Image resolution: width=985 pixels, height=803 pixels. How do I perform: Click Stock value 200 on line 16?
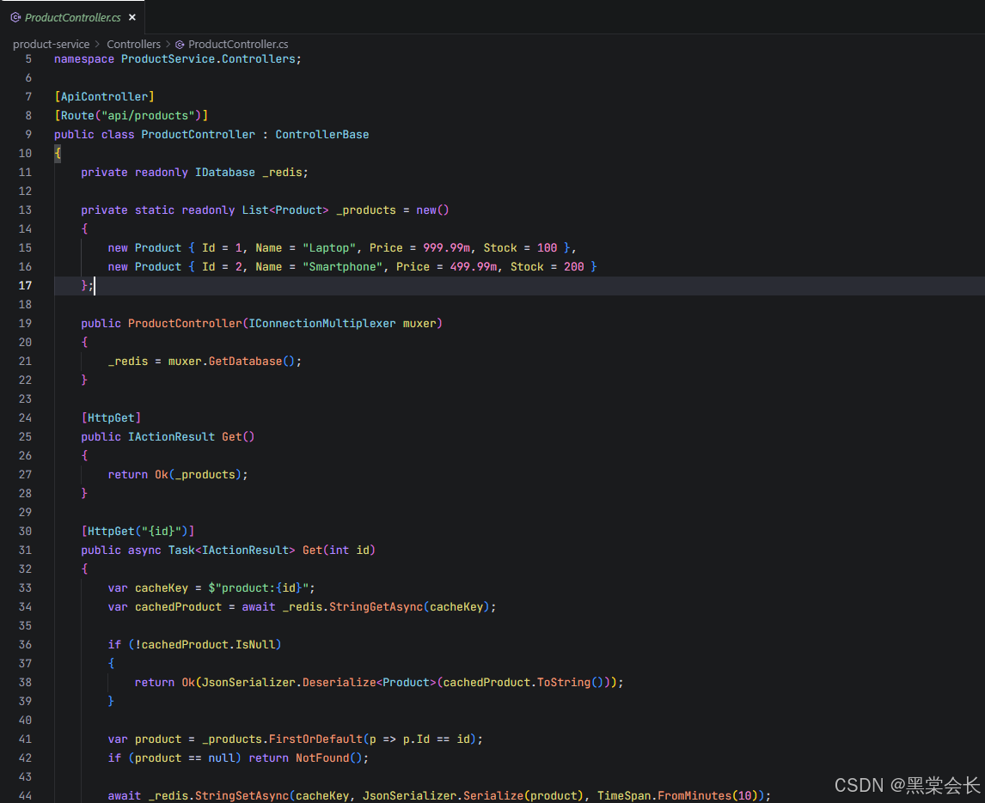[x=574, y=267]
